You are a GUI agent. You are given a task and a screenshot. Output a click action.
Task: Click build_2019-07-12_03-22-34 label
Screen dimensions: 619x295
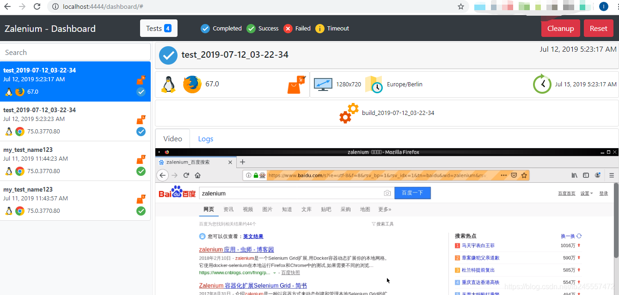pos(398,113)
